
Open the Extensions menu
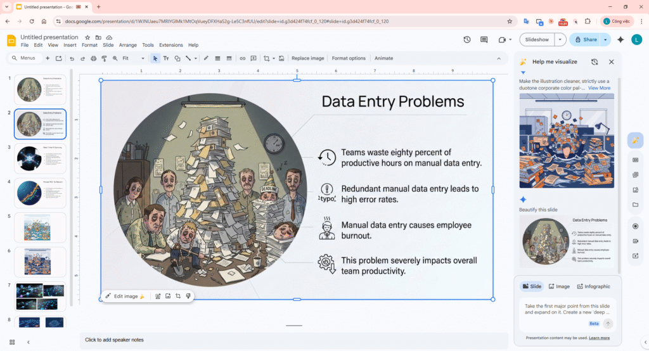point(170,45)
